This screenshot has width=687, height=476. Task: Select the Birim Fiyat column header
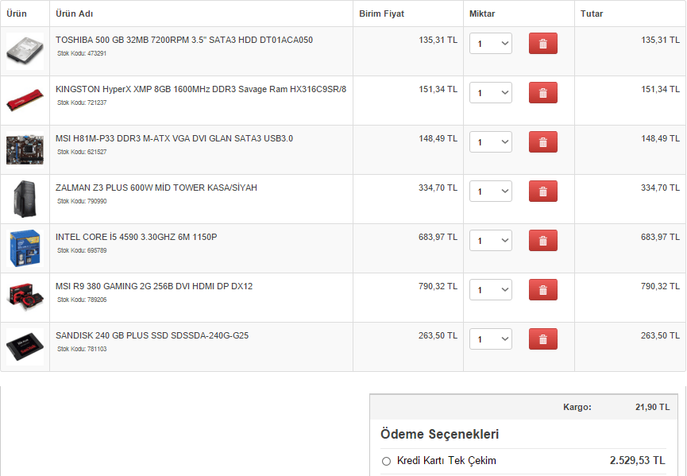coord(381,14)
